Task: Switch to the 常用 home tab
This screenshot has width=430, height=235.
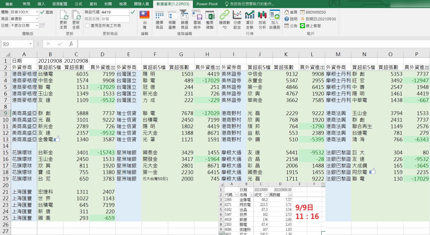Action: (x=26, y=4)
